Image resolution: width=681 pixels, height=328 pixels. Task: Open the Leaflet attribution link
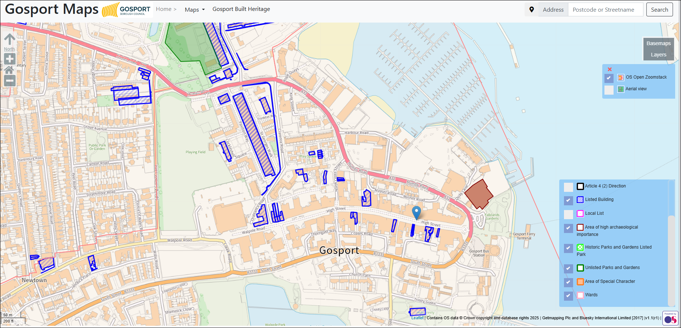point(417,318)
